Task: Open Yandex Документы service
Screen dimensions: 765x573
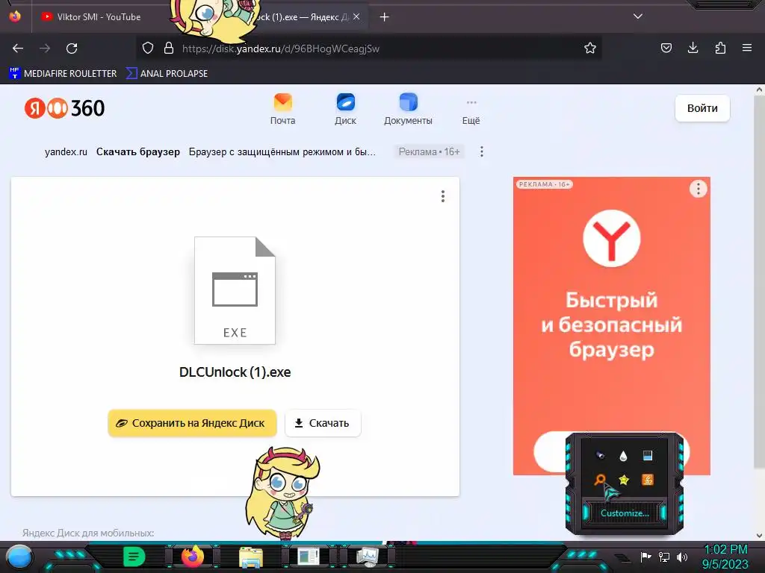Action: coord(408,109)
